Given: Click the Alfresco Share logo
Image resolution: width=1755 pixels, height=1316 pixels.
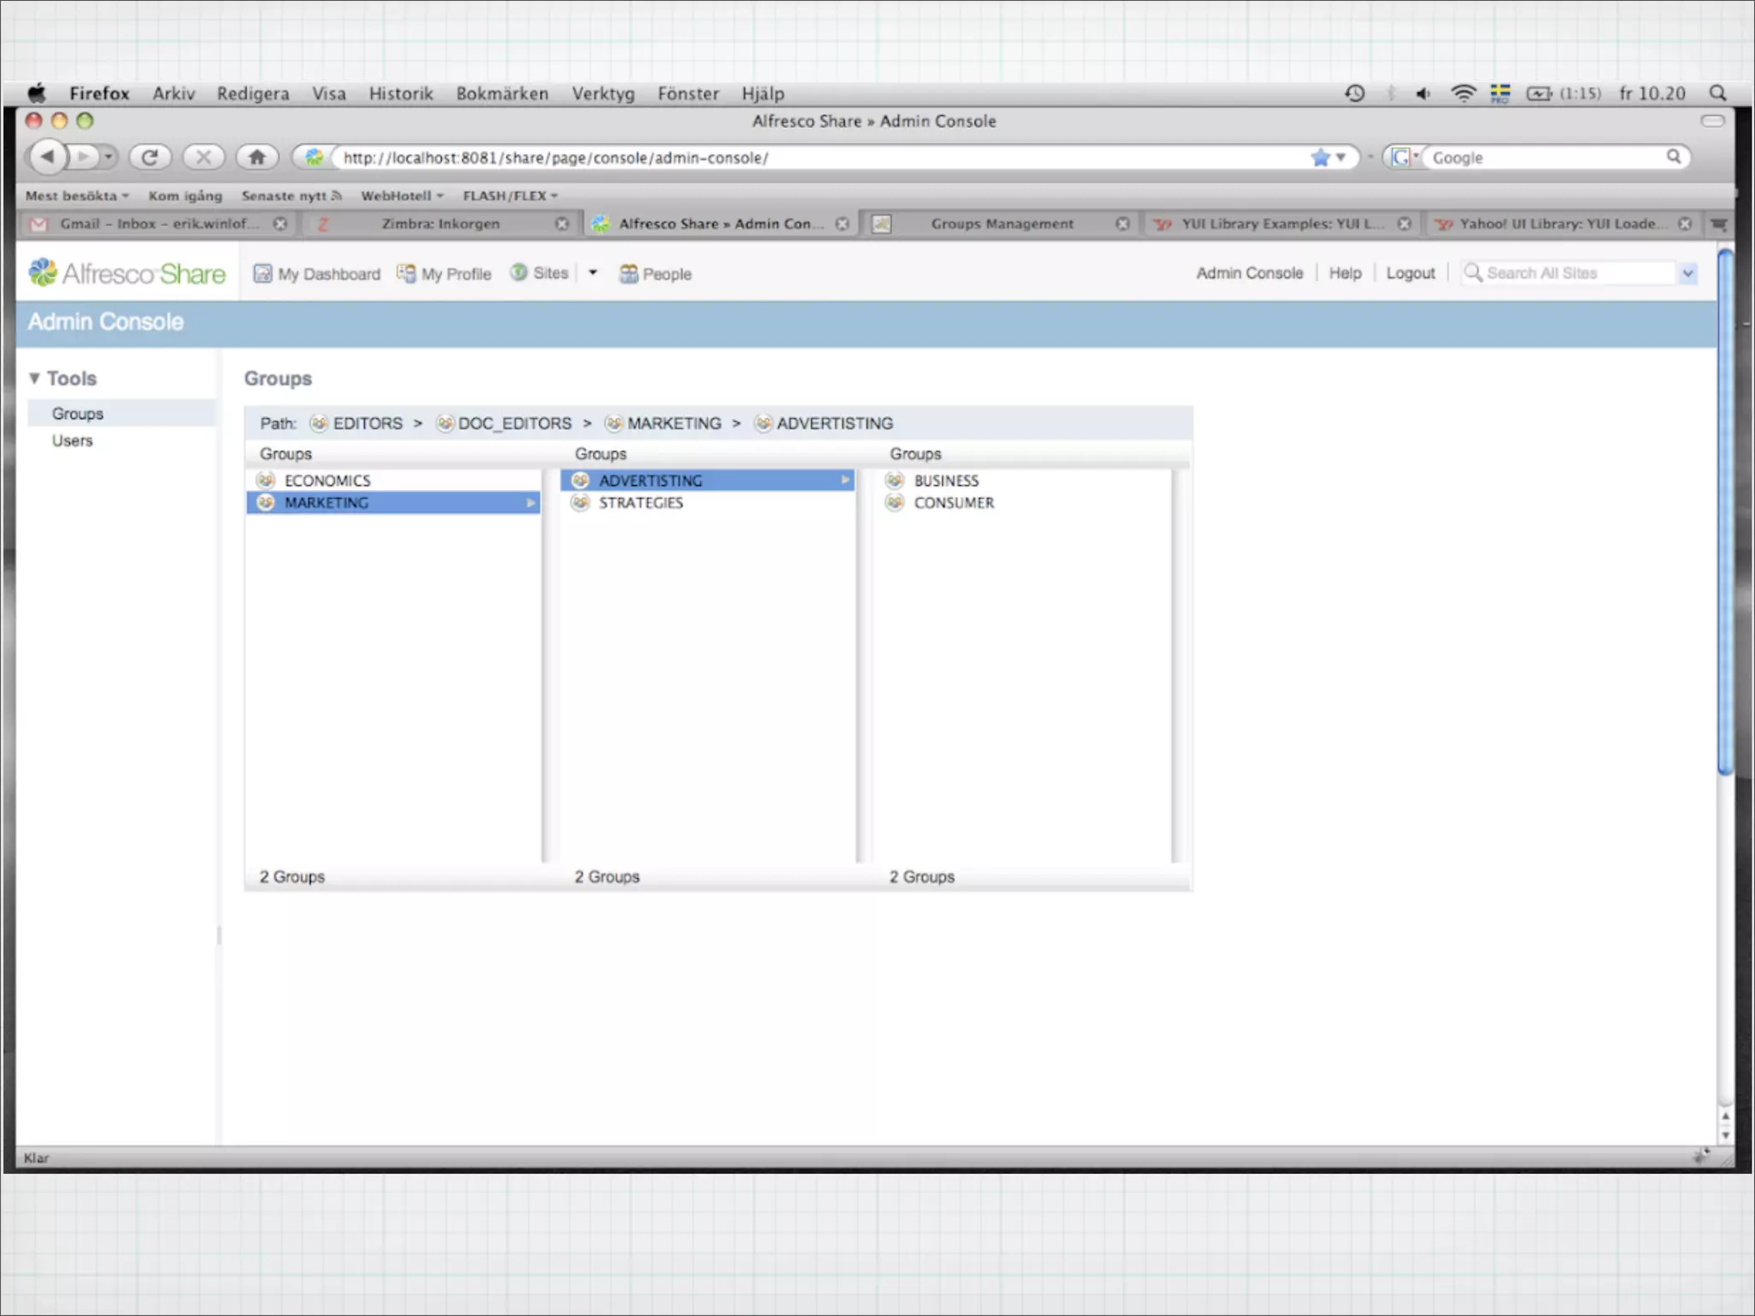Looking at the screenshot, I should coord(127,273).
